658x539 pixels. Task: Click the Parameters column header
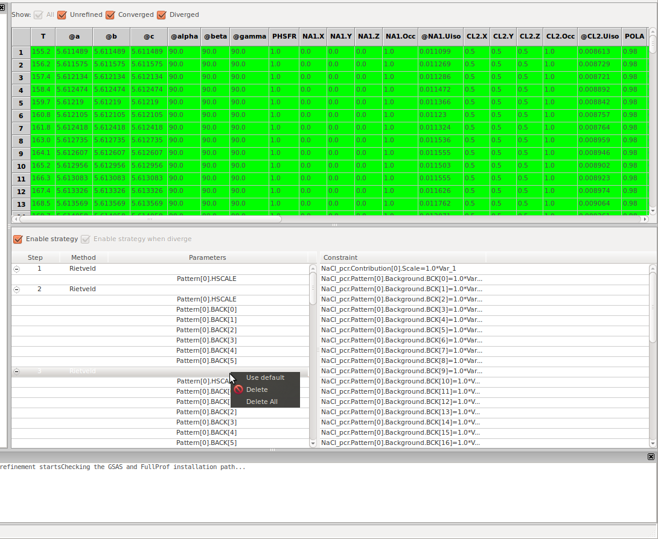tap(207, 257)
